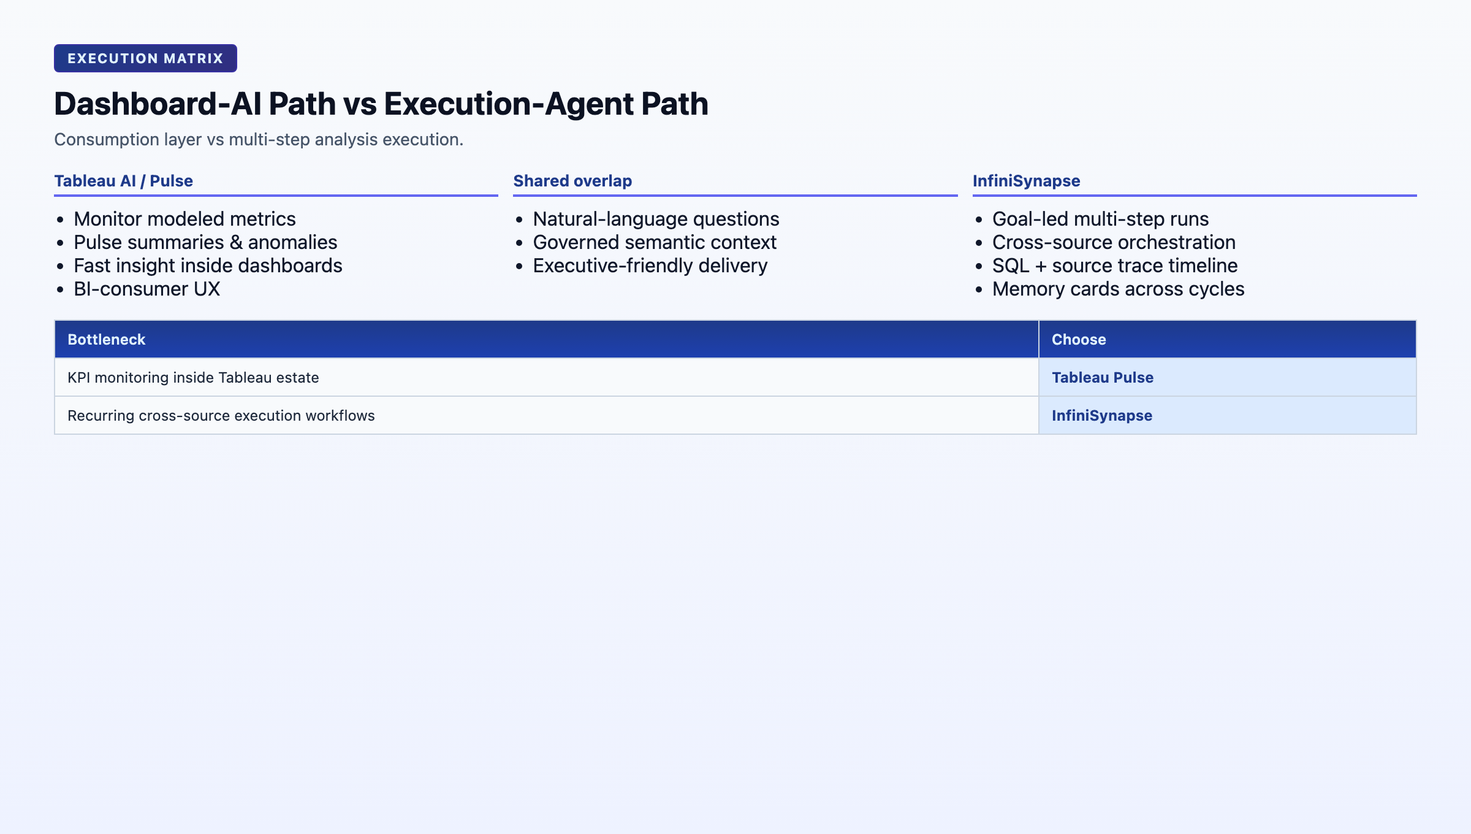Select 'Executive-friendly delivery' bullet

pyautogui.click(x=650, y=266)
